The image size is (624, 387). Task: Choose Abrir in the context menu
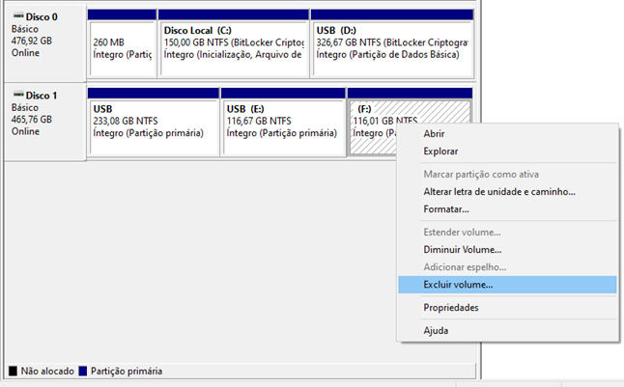click(x=507, y=133)
